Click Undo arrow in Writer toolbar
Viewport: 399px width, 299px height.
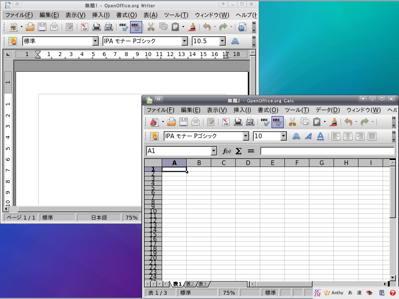click(207, 27)
